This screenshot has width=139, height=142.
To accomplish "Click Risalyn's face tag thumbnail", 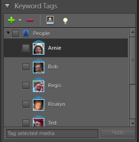I will pos(38,104).
